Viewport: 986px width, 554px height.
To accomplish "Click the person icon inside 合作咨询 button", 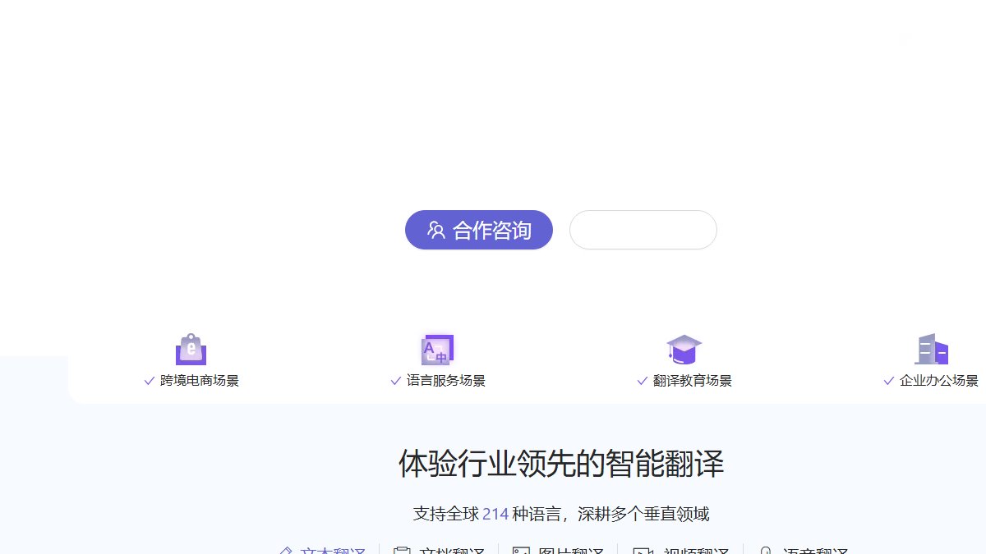I will point(436,231).
